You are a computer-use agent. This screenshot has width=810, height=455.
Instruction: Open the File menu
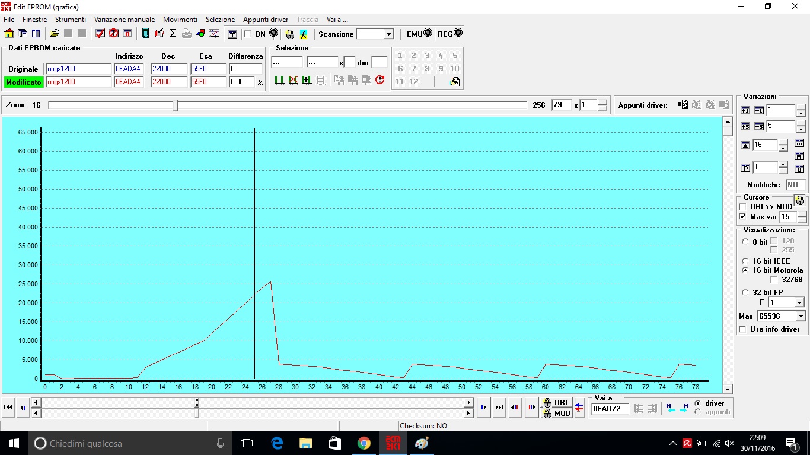coord(9,20)
